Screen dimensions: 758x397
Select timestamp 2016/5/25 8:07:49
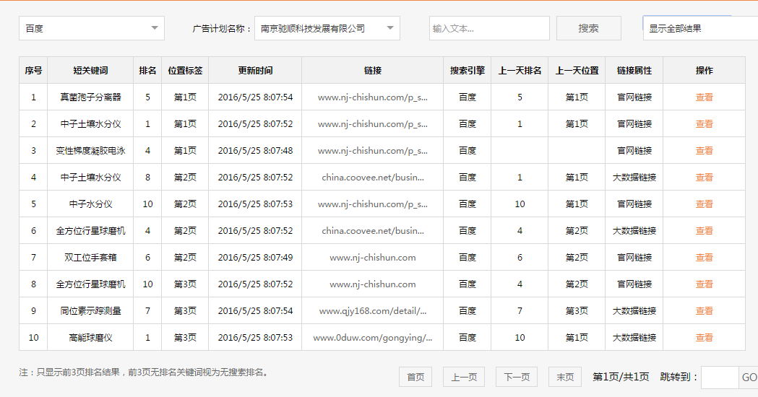(x=255, y=258)
